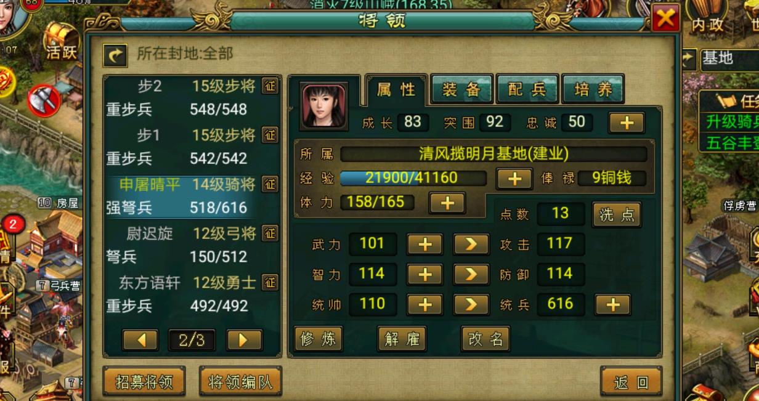Expand 武力 arrow to max allocation

pos(471,244)
